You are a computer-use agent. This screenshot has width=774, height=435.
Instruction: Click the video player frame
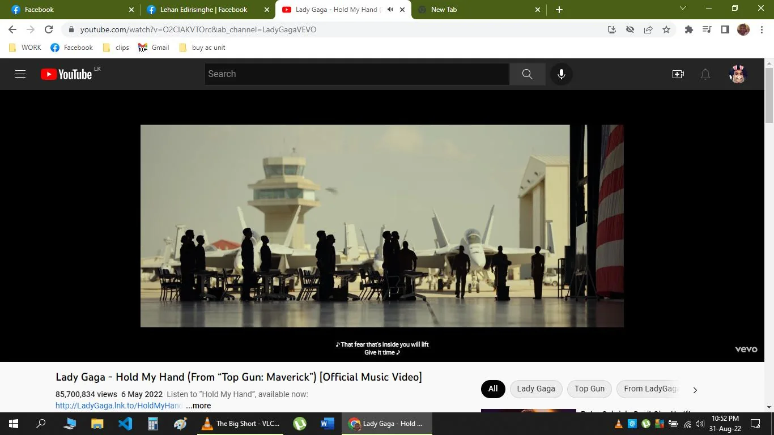382,226
